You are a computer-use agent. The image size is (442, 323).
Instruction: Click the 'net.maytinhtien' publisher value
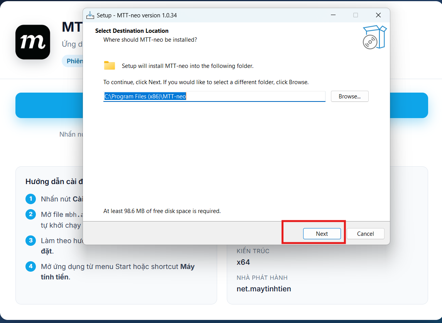[263, 289]
